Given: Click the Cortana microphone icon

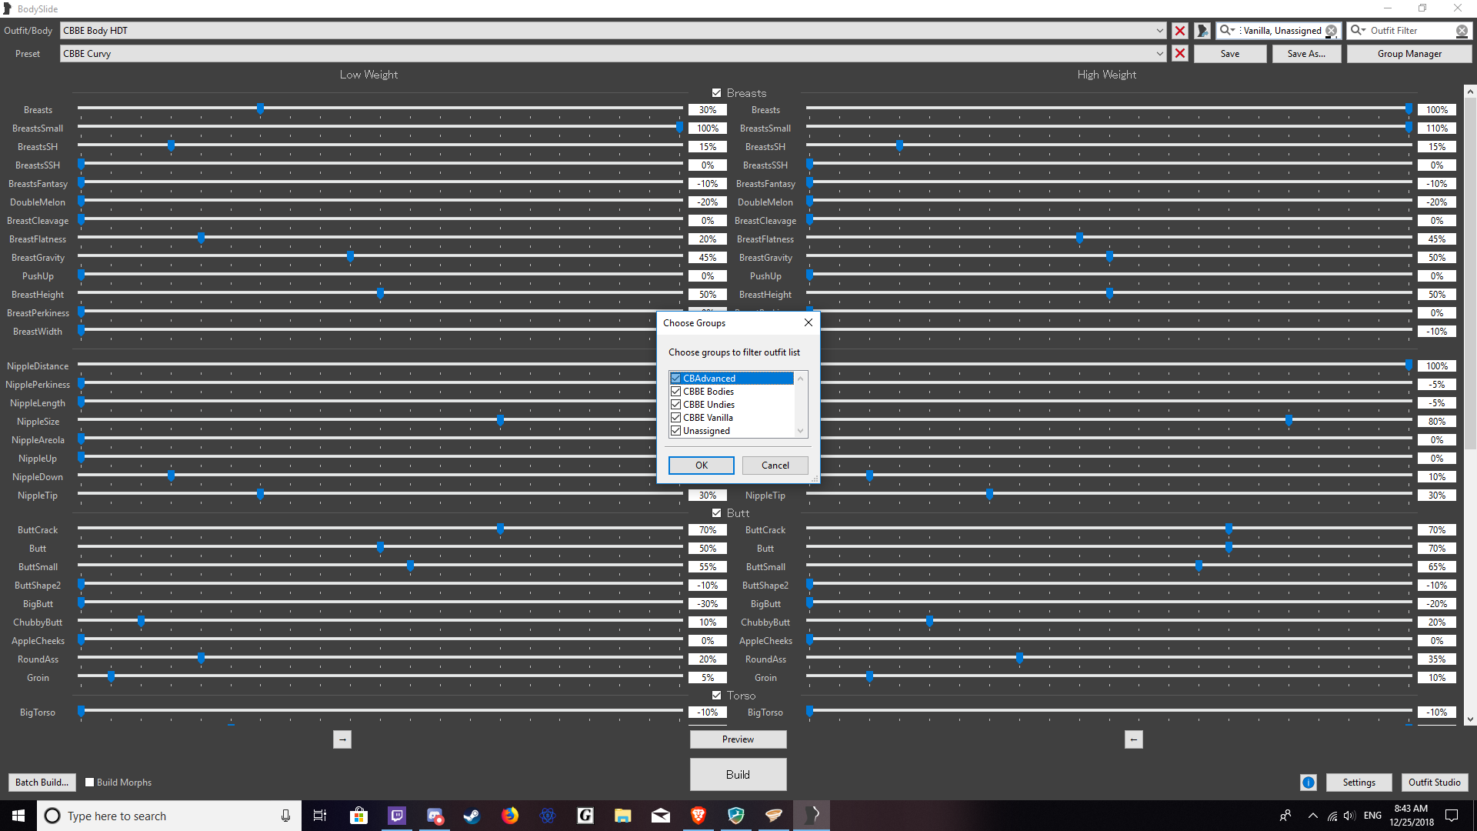Looking at the screenshot, I should [x=285, y=816].
